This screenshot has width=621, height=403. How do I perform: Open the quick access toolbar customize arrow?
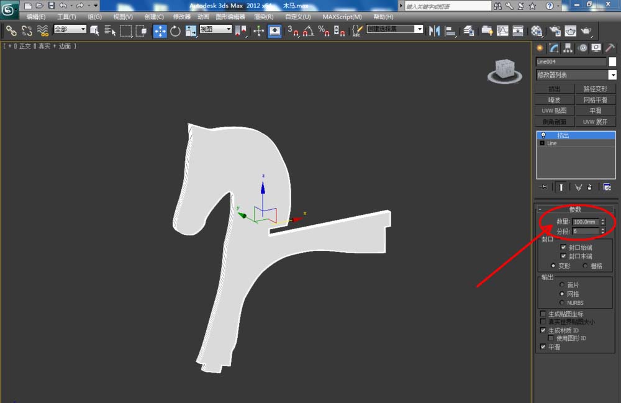pyautogui.click(x=96, y=6)
